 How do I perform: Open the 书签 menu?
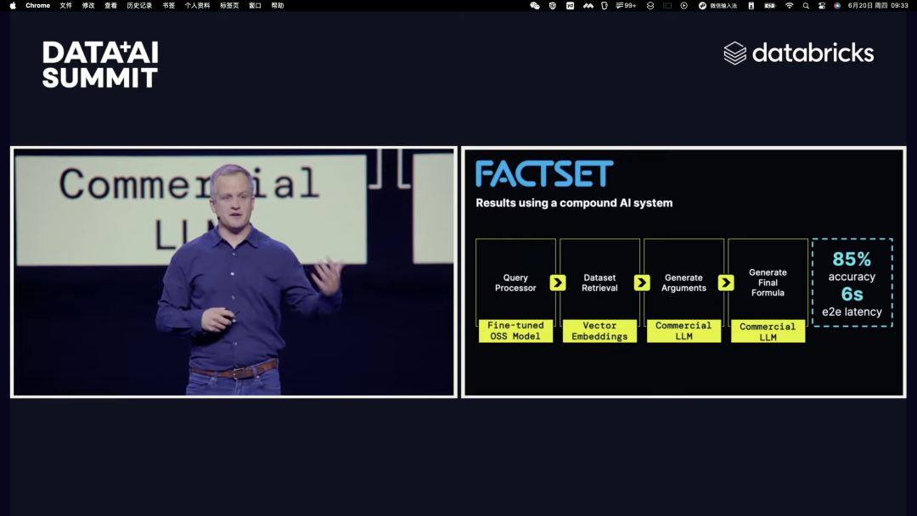click(168, 5)
